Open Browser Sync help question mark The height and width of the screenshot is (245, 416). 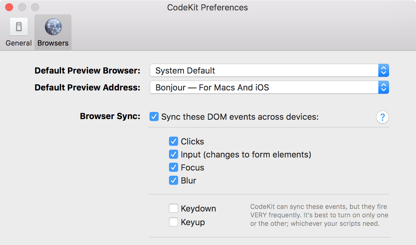pos(383,117)
